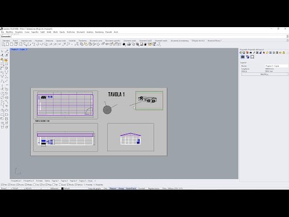The width and height of the screenshot is (289, 217).
Task: Open the yellow lightbulb panel tab
Action: pos(284,52)
